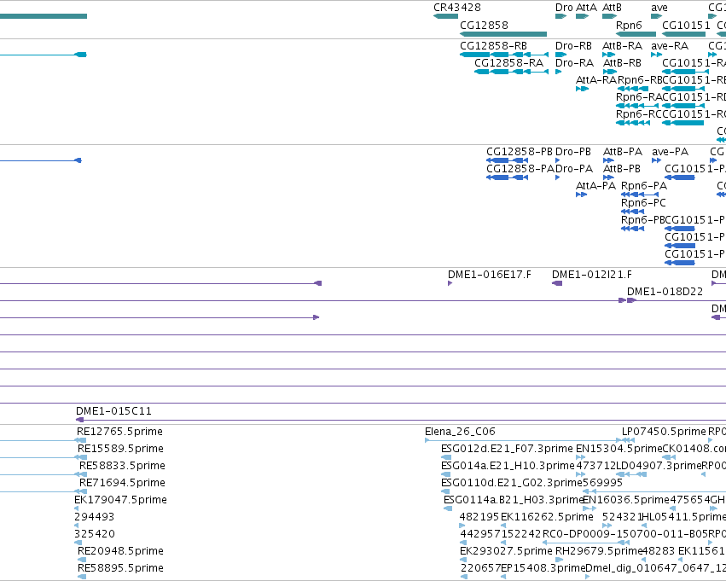726x581 pixels.
Task: Select EST EN16036.5prime
Action: click(x=626, y=499)
